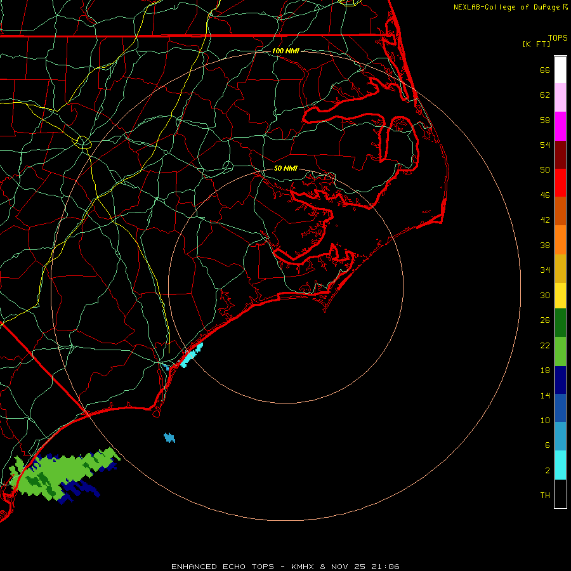Click the navy 22 kft legend swatch

click(x=560, y=380)
